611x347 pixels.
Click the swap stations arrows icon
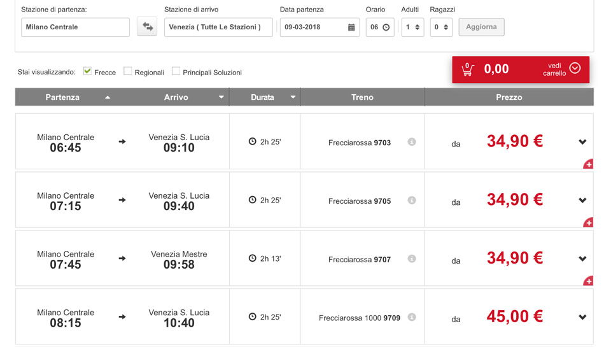(x=147, y=27)
